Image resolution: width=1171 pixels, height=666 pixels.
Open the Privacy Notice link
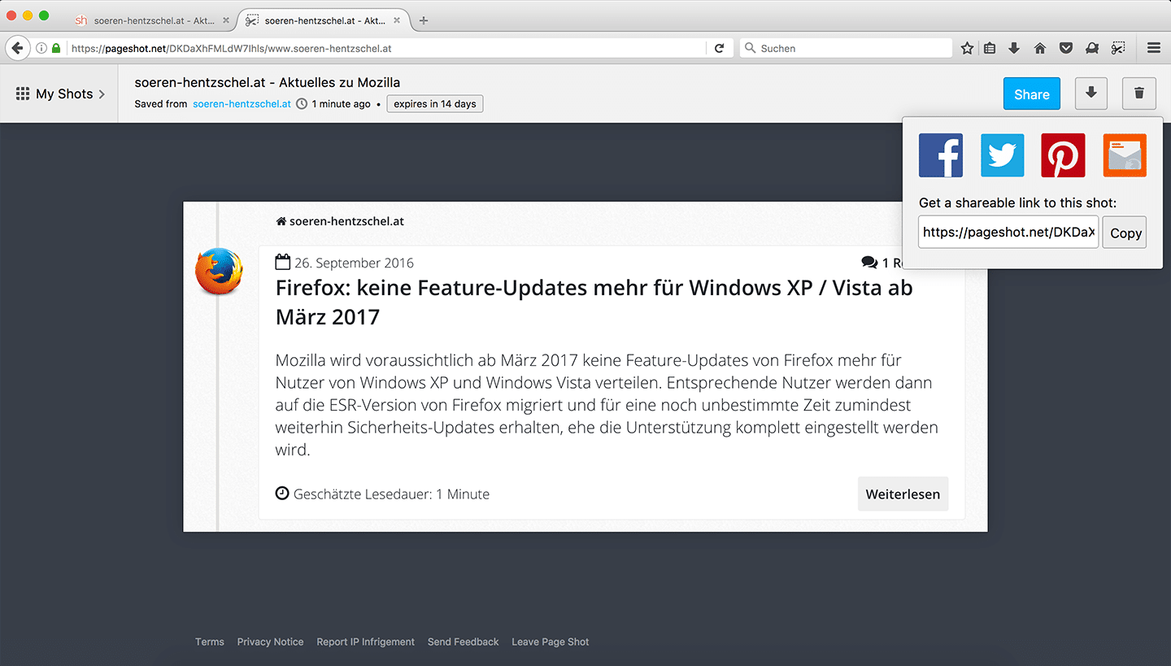point(270,642)
